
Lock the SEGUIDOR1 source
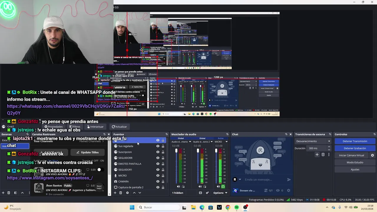[163, 170]
